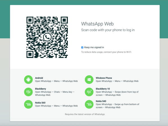Click 'Swipe down from top of screen' instructions

tap(117, 93)
